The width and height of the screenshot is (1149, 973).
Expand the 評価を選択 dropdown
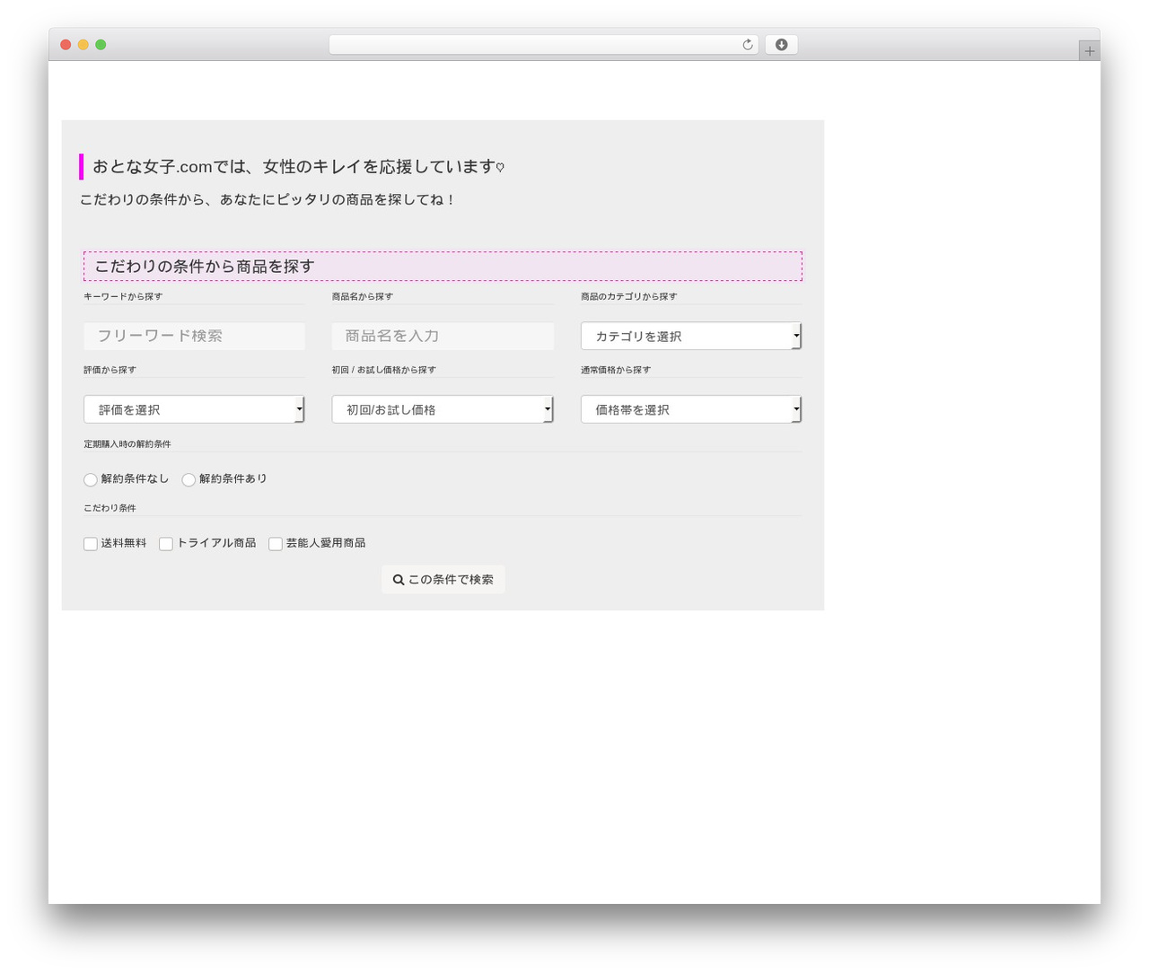pyautogui.click(x=194, y=409)
